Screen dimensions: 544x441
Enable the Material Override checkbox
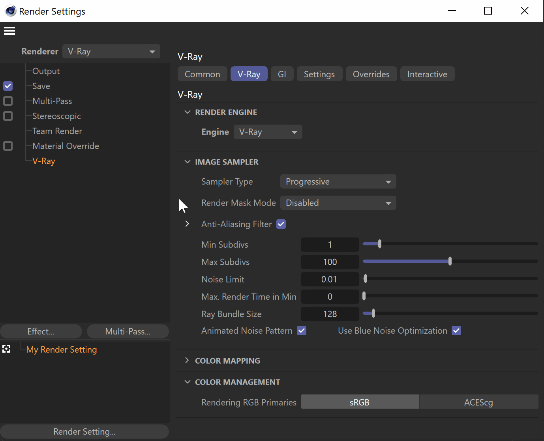8,146
